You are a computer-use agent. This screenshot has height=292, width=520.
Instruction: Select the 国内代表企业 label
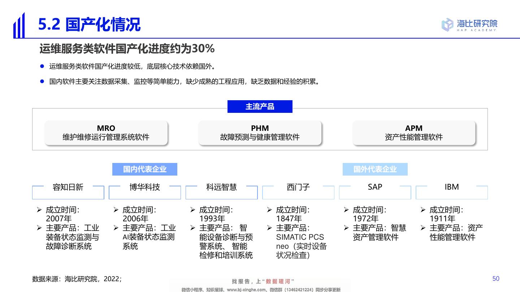pos(144,169)
